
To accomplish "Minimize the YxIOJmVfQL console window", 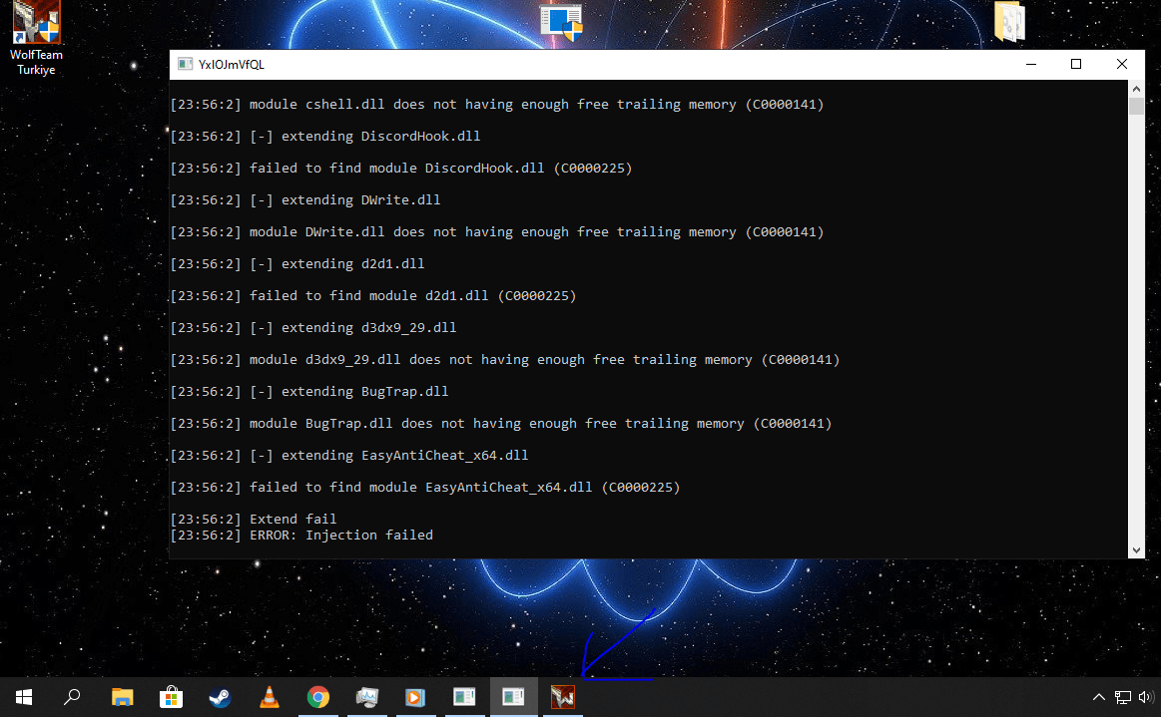I will tap(1030, 65).
